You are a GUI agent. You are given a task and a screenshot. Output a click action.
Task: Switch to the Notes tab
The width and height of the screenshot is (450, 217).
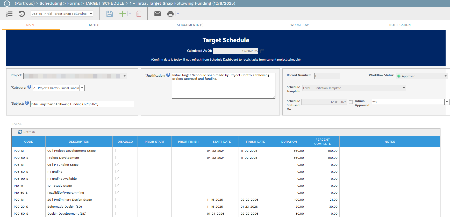94,25
